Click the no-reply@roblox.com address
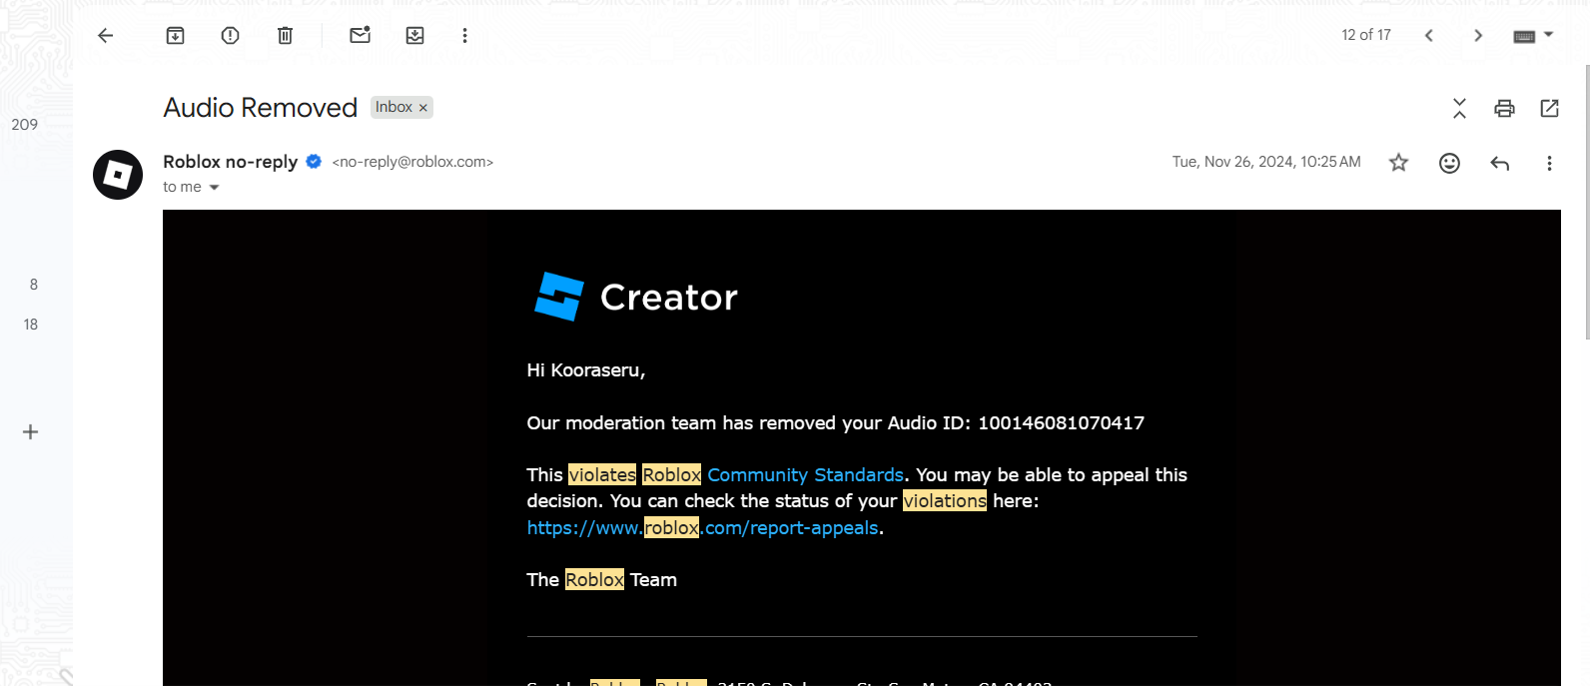 tap(412, 162)
